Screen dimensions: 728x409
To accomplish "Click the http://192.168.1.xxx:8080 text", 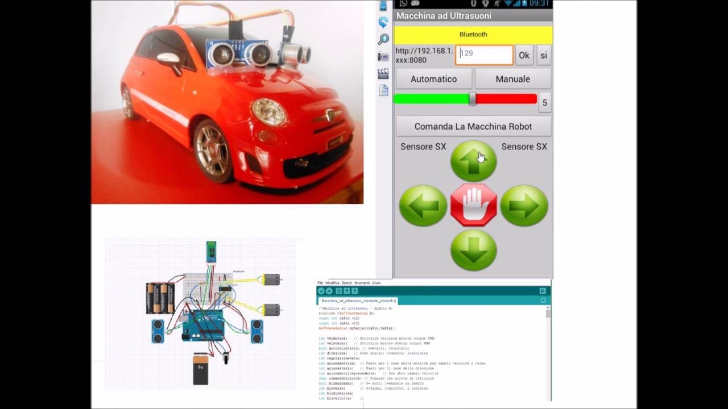I will pos(424,55).
